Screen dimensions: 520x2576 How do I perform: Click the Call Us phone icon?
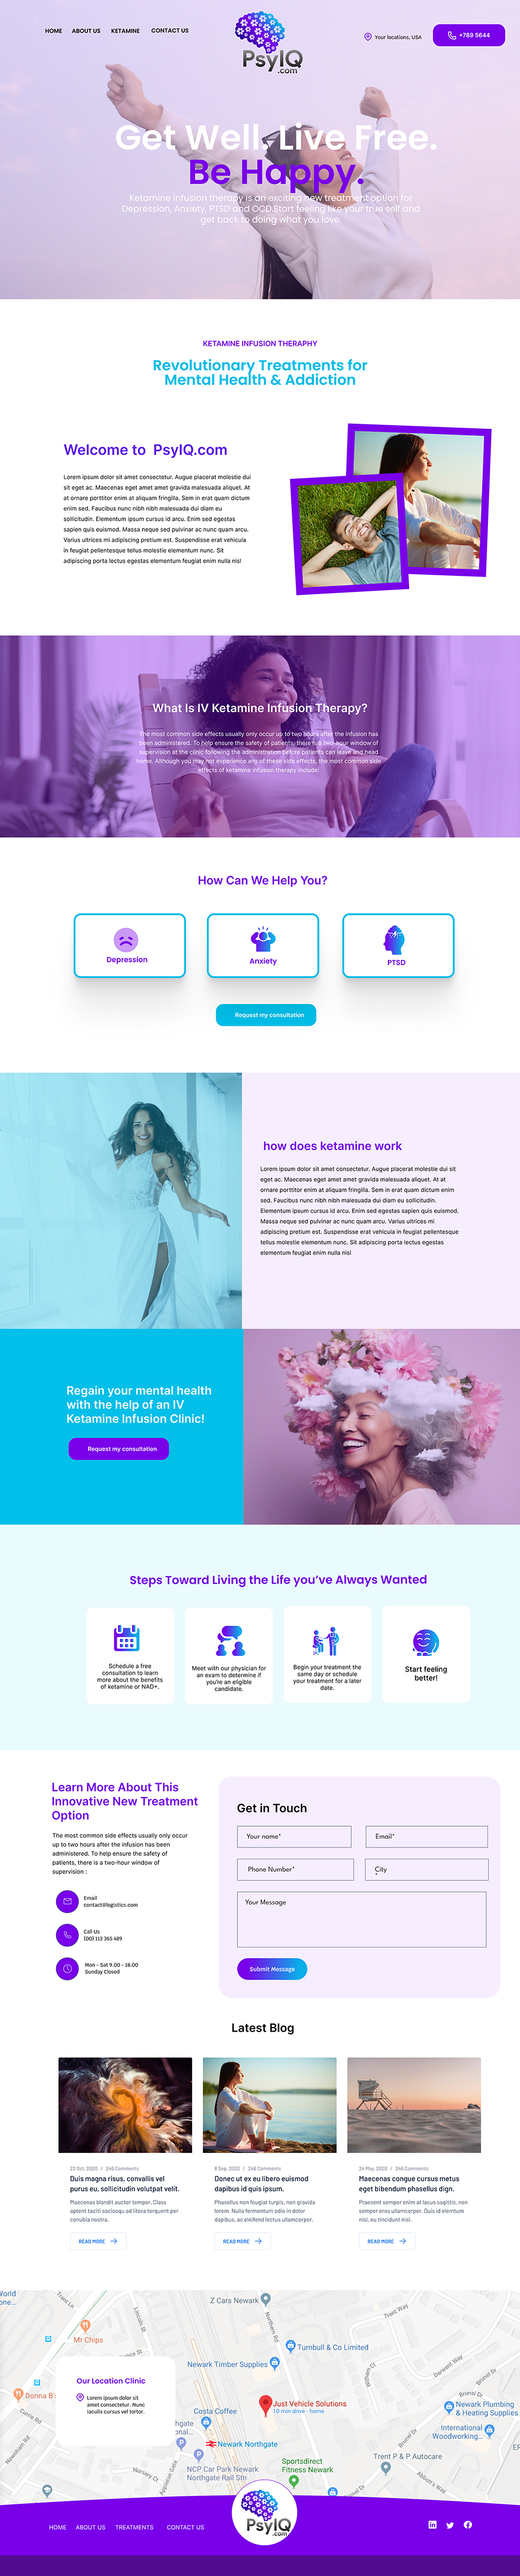[67, 1935]
